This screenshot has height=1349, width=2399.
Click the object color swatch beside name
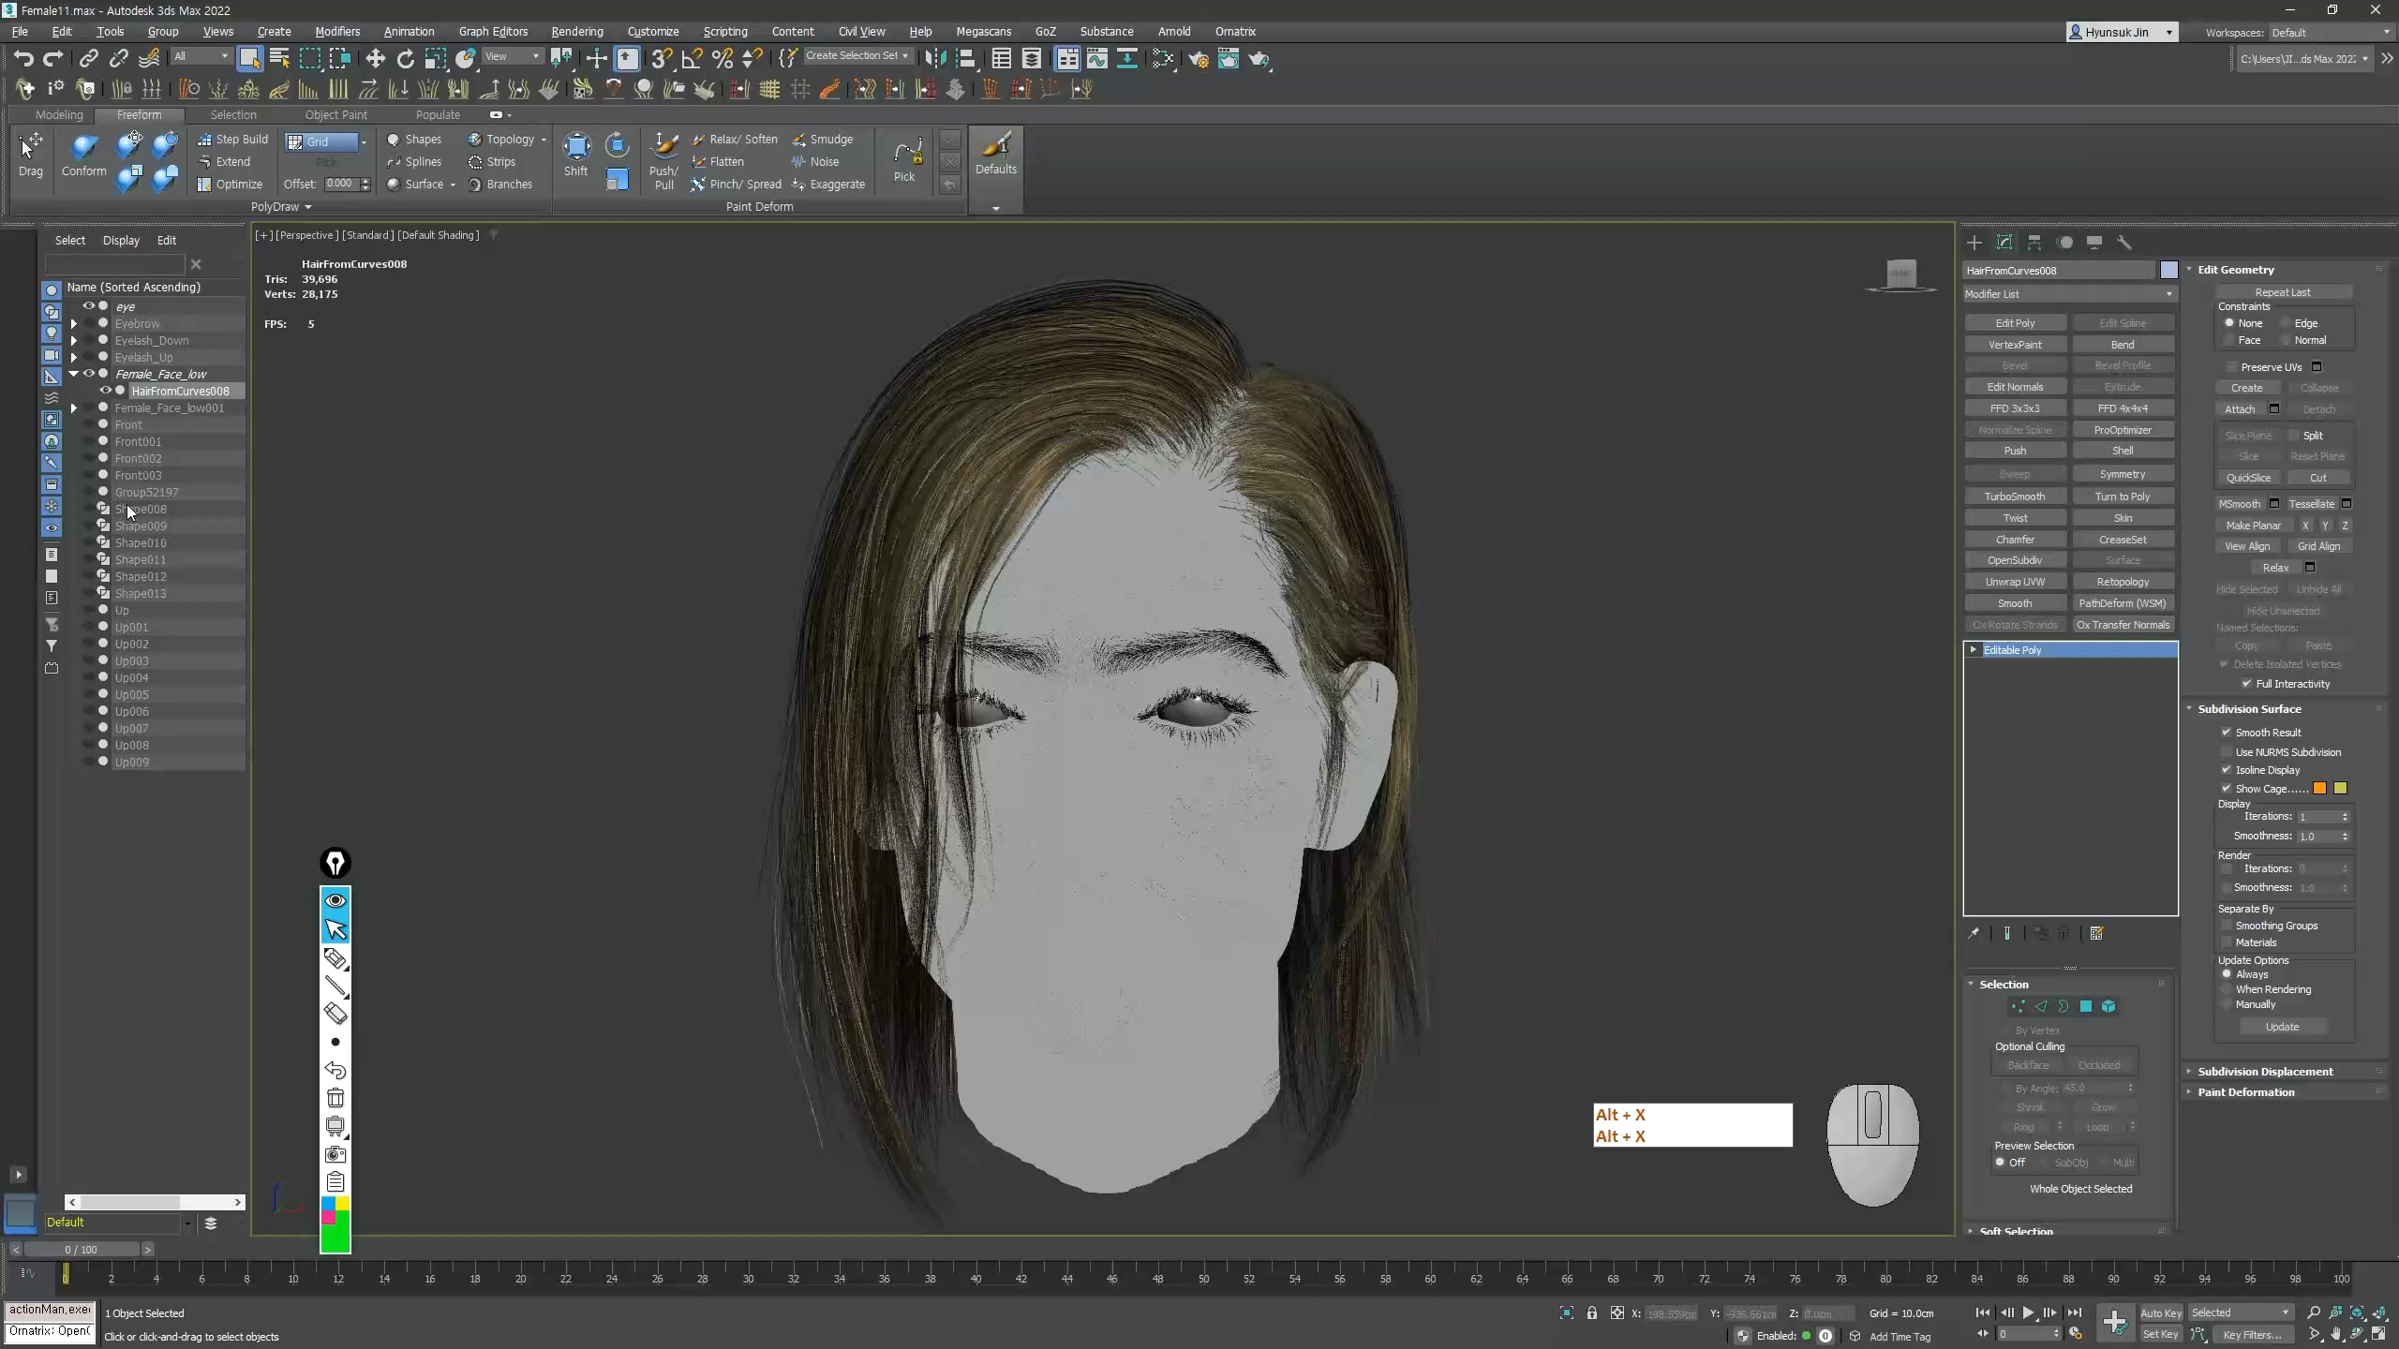pos(2168,270)
